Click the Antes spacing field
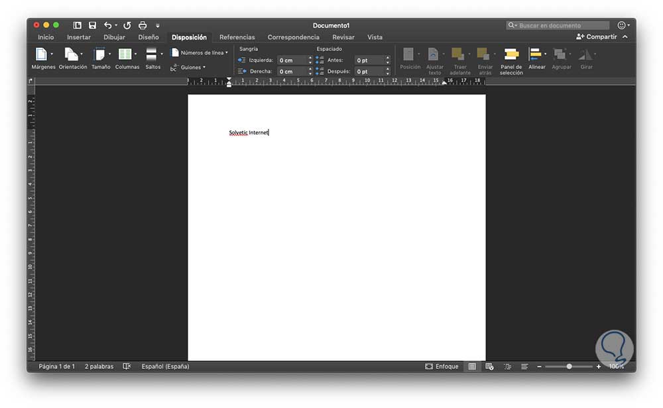Viewport: 663px width, 408px height. click(369, 60)
